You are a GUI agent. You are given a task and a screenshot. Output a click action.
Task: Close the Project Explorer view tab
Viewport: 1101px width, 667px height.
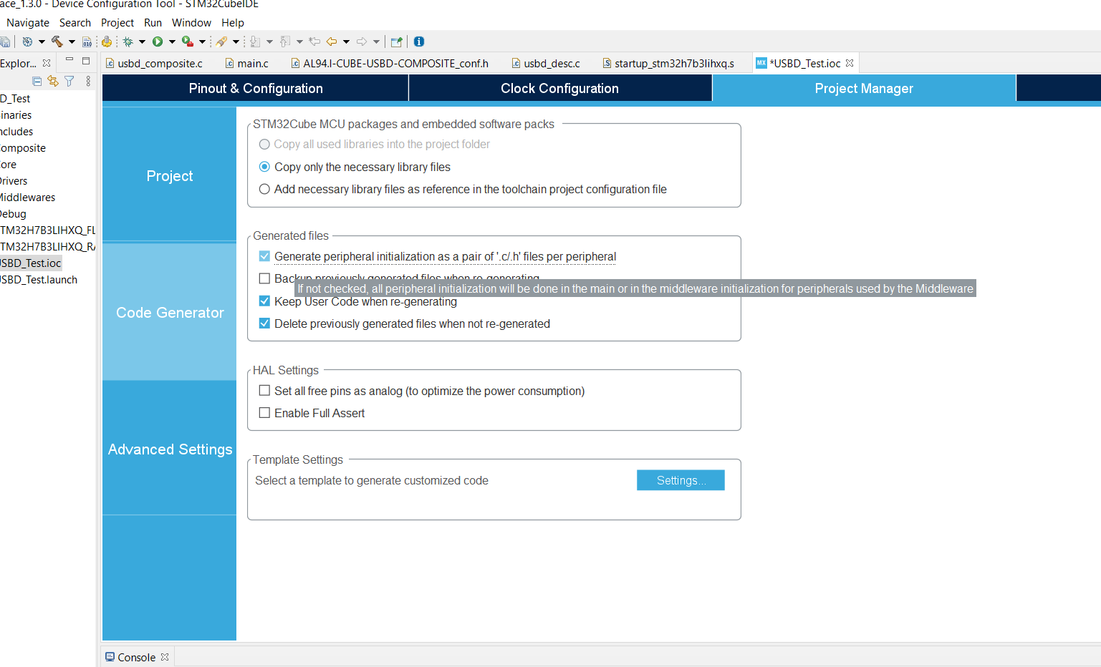(47, 63)
